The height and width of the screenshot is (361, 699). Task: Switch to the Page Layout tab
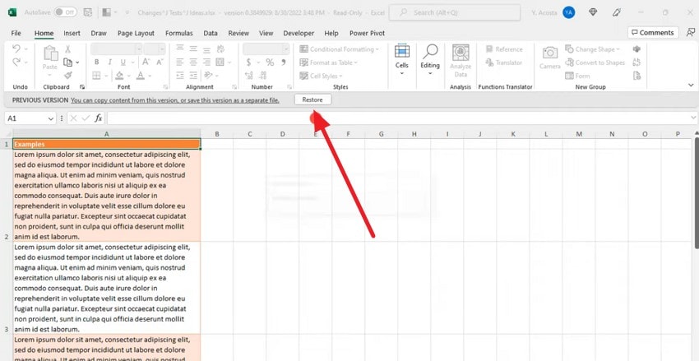pos(136,33)
